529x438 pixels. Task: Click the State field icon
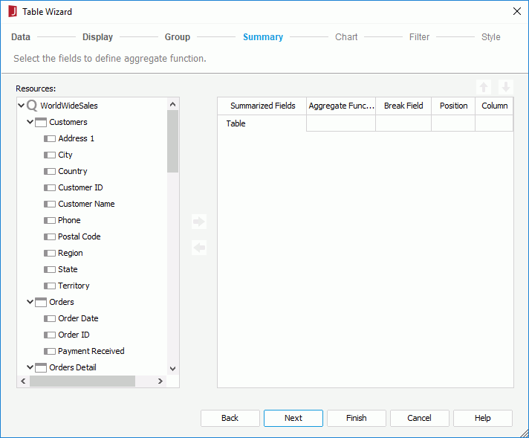coord(50,269)
